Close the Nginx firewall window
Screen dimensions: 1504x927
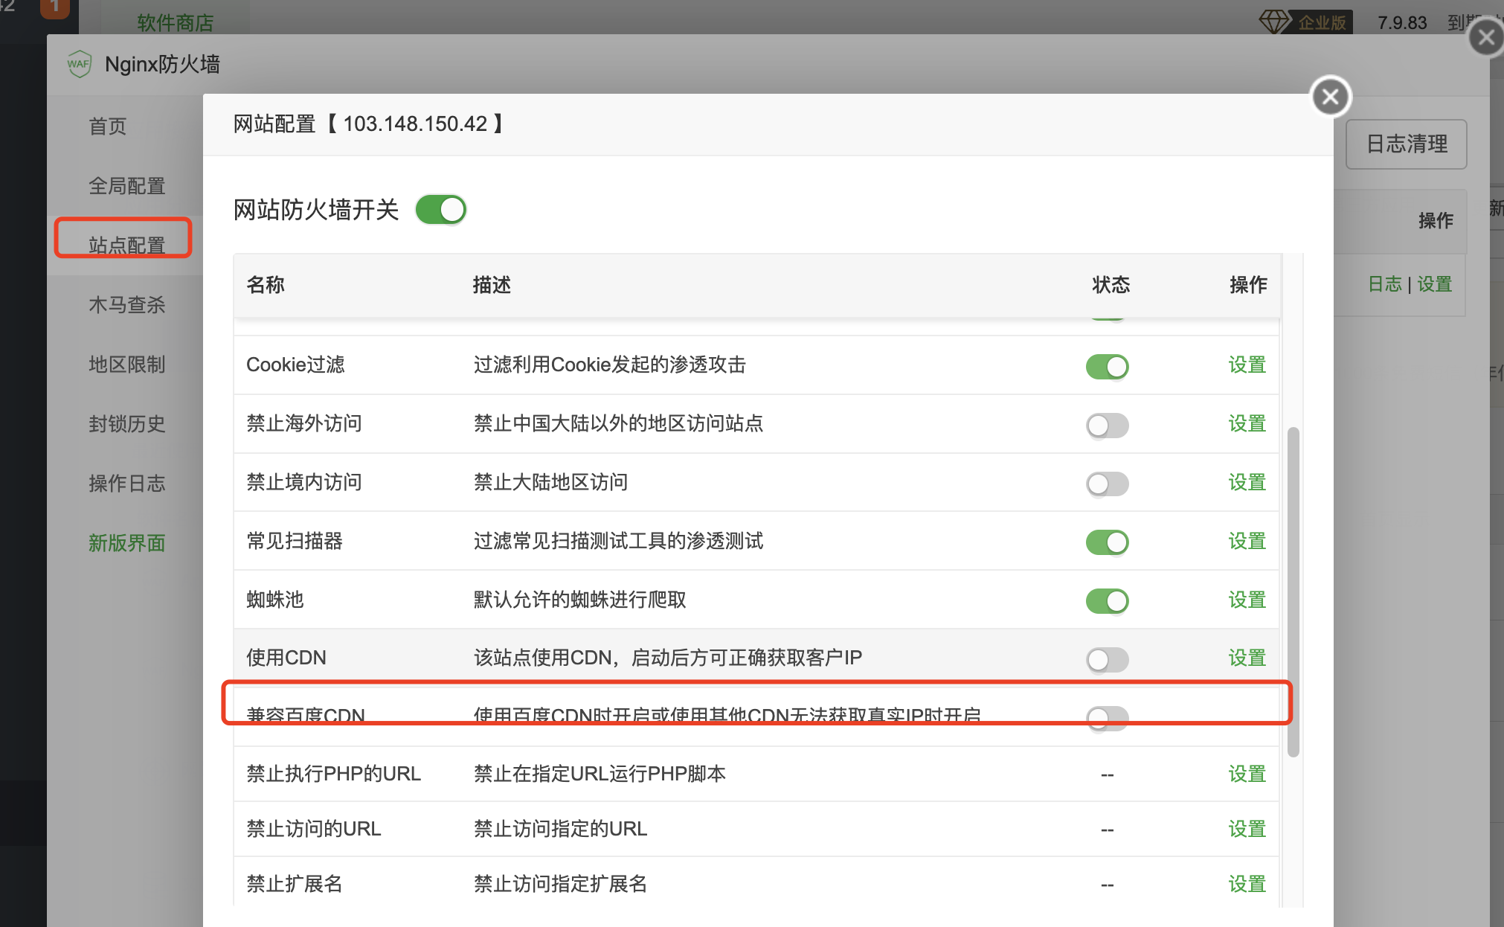[1485, 37]
